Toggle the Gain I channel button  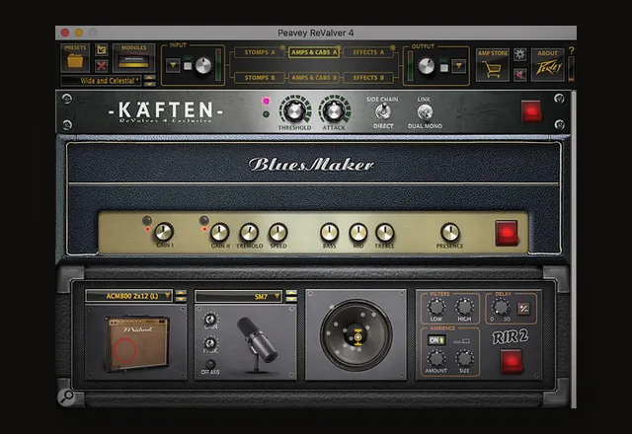[x=147, y=220]
